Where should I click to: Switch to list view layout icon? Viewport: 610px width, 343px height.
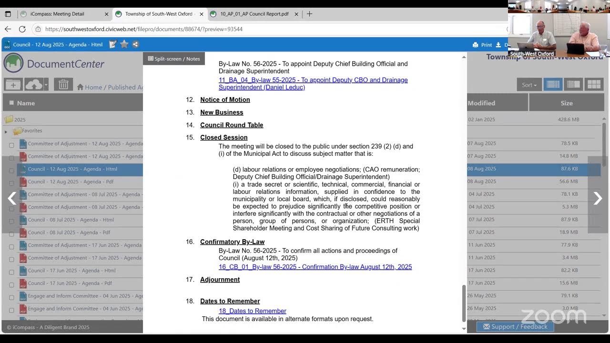[x=553, y=85]
